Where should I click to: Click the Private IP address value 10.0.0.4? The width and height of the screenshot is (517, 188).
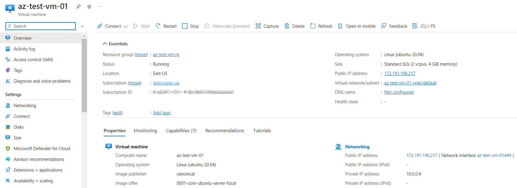(x=414, y=174)
